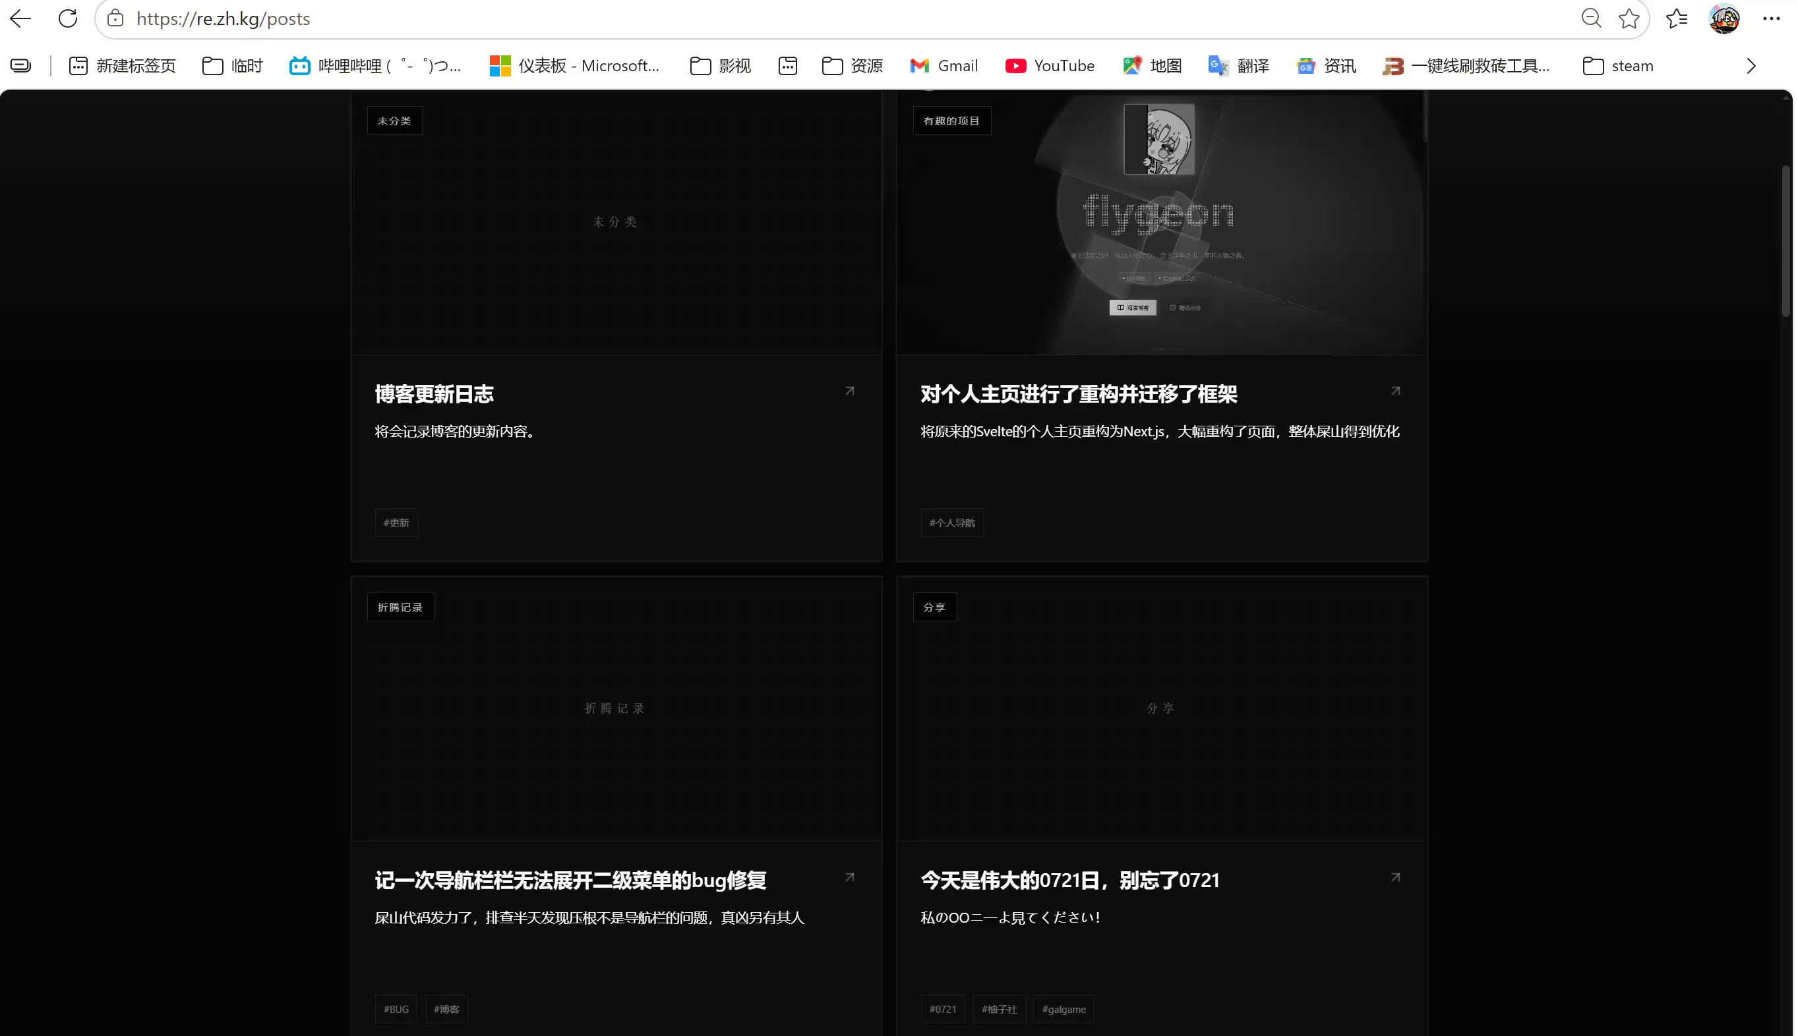Click description starting 将原来的Svelte的个人主页
Screen dimensions: 1798x1036
tap(1160, 431)
